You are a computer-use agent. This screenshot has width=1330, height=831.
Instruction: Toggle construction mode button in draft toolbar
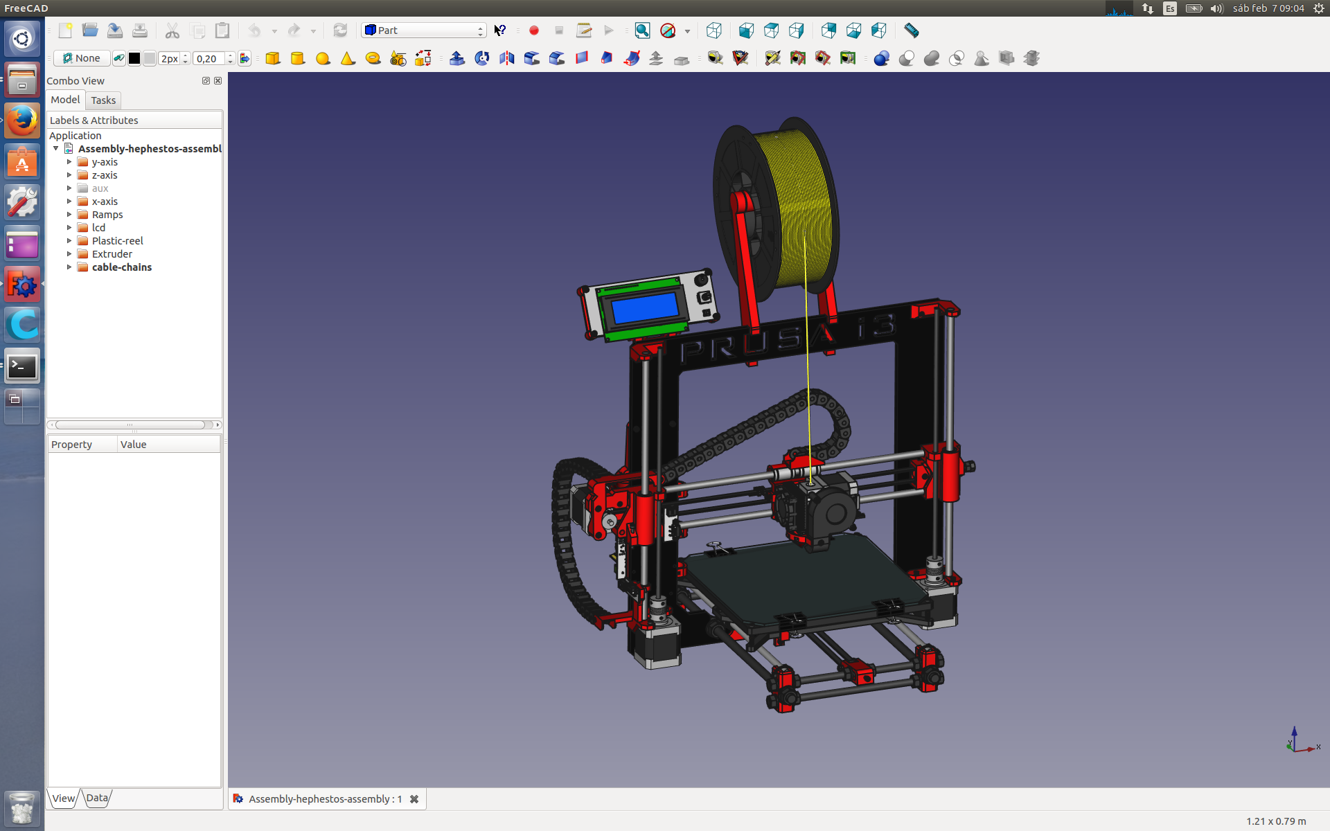point(119,59)
